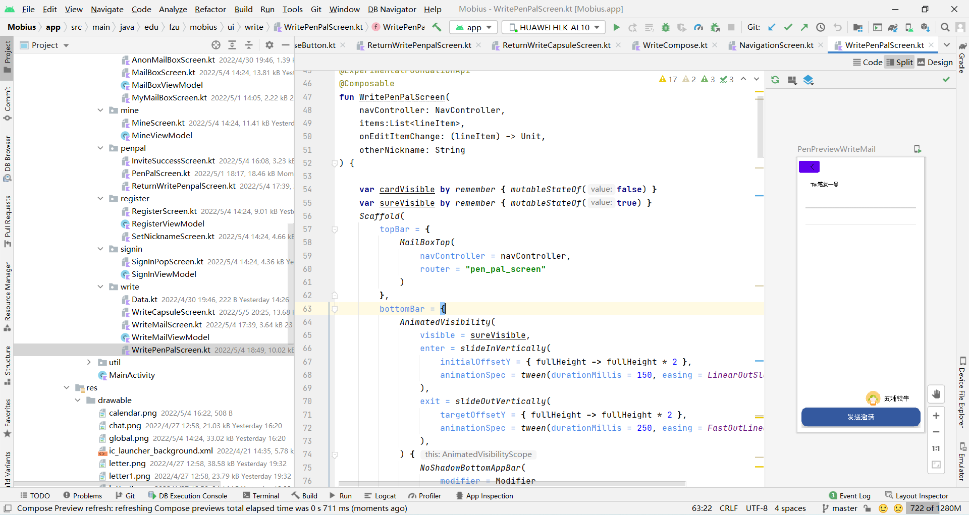The width and height of the screenshot is (969, 515).
Task: Click the Select Opened File target icon
Action: click(x=216, y=45)
